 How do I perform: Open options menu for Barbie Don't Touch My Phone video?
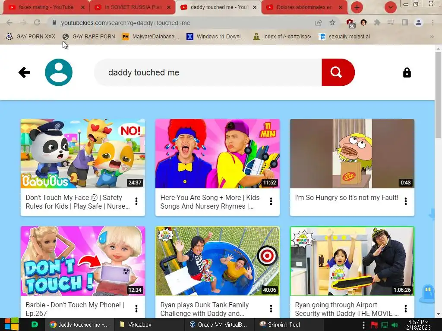pos(136,309)
